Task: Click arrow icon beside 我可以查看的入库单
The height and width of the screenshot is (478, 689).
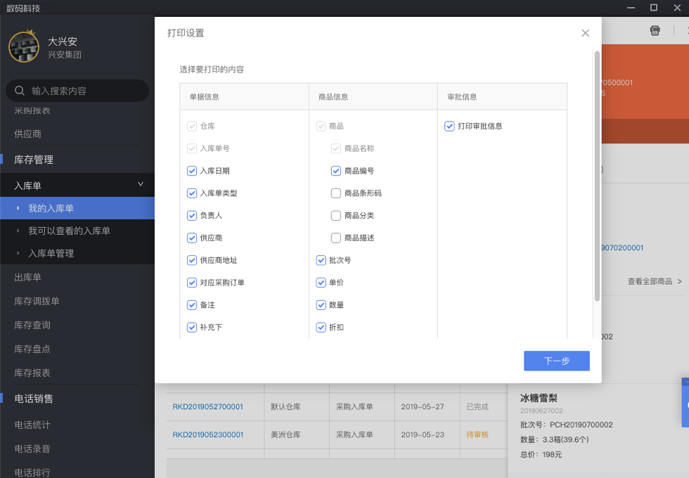Action: [x=18, y=231]
